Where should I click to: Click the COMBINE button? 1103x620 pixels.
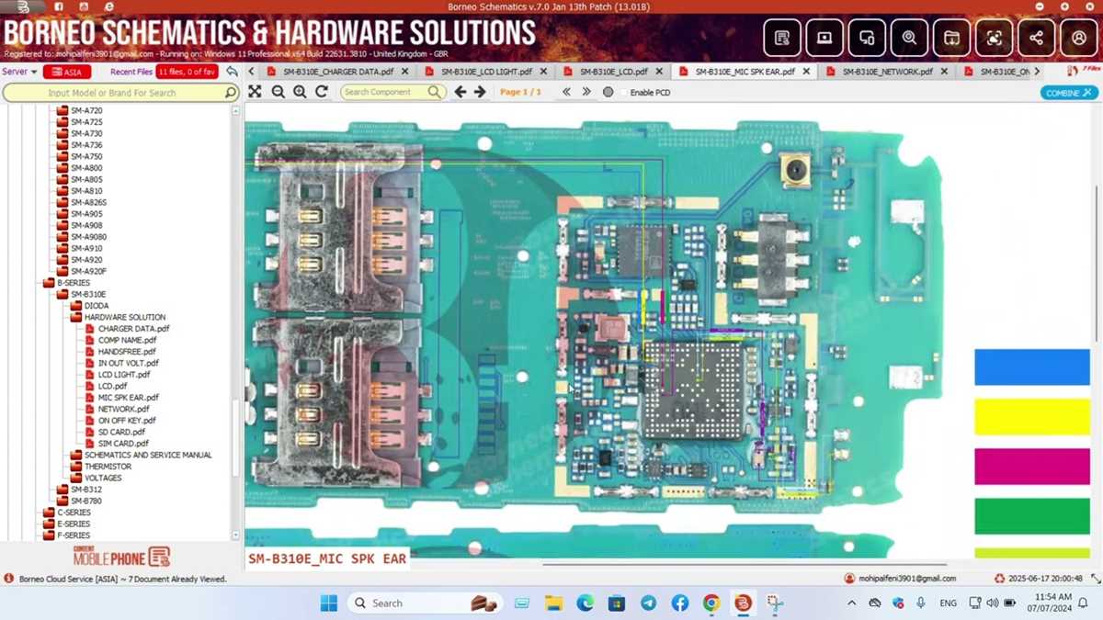(1069, 93)
